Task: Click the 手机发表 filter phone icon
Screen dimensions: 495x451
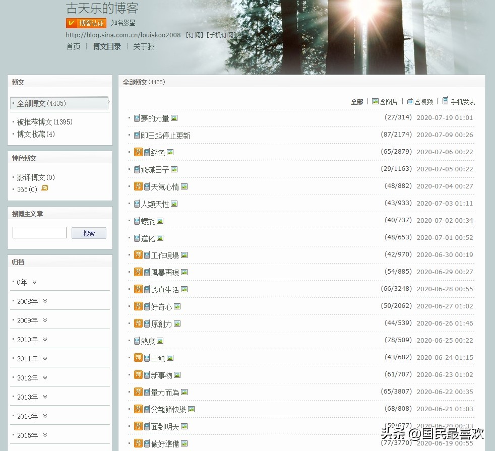Action: (445, 101)
